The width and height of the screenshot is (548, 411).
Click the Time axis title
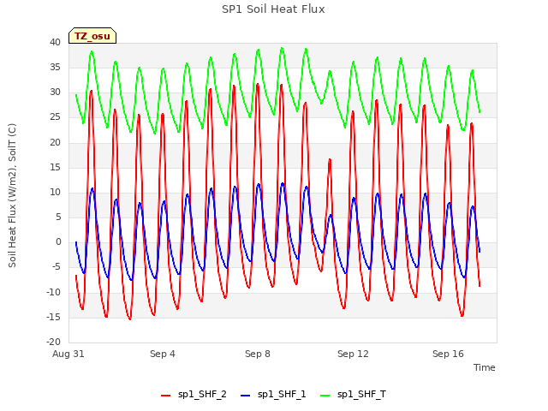click(485, 367)
